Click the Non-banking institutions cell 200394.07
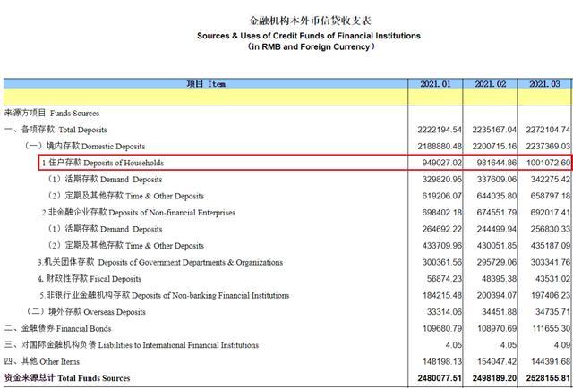The image size is (573, 388). [x=497, y=295]
